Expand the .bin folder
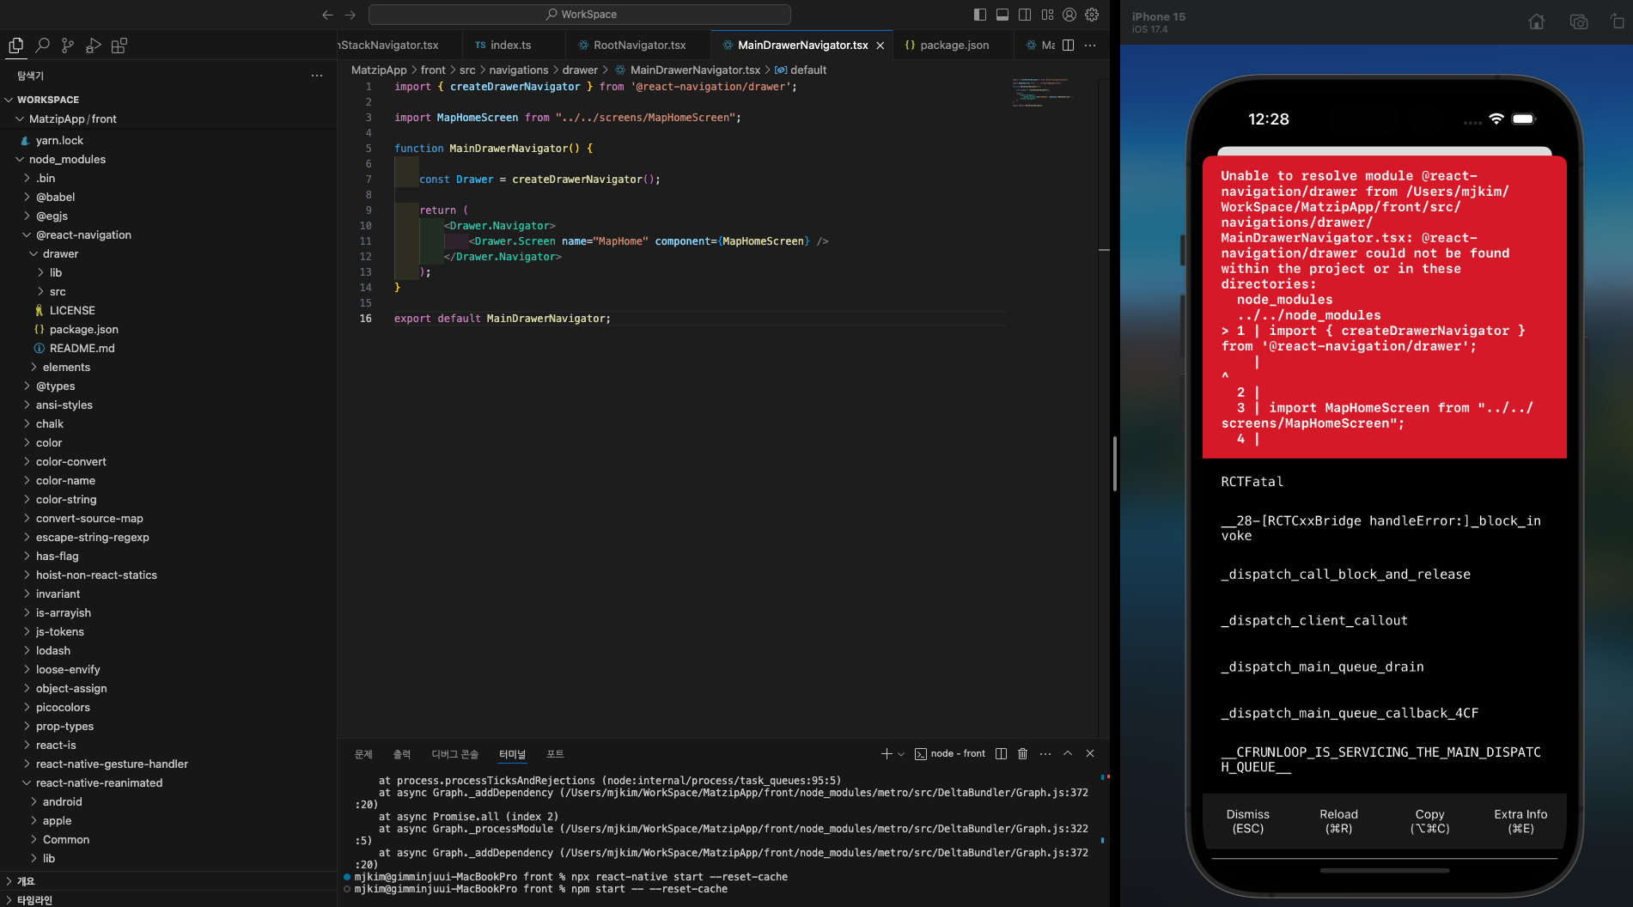 pyautogui.click(x=168, y=179)
